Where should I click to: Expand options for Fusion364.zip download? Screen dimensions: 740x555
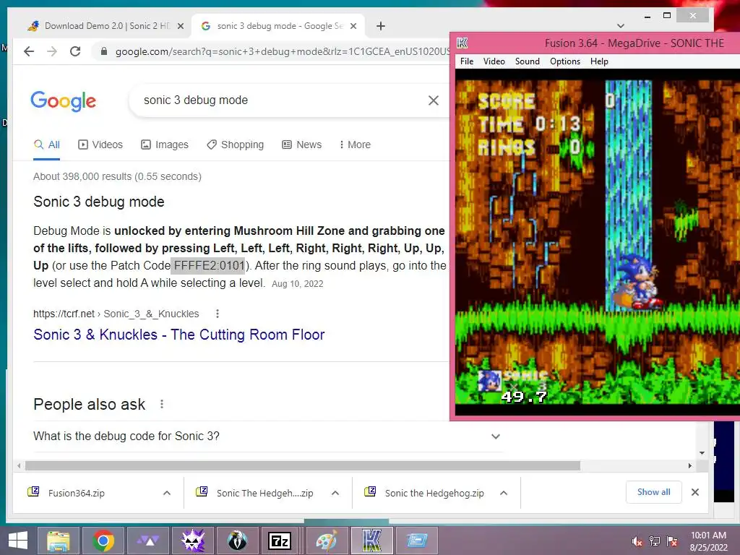167,493
